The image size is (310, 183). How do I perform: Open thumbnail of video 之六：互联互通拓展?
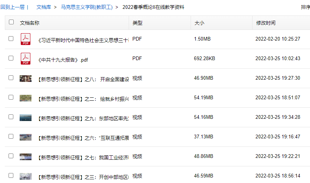pyautogui.click(x=26, y=137)
